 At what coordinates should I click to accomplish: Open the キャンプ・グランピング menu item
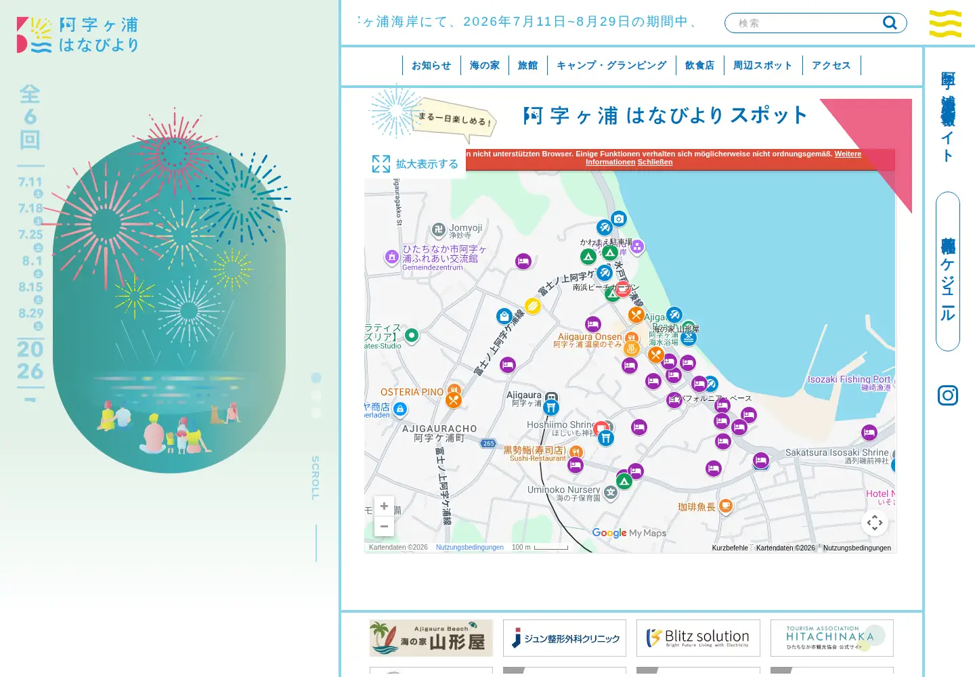coord(611,66)
